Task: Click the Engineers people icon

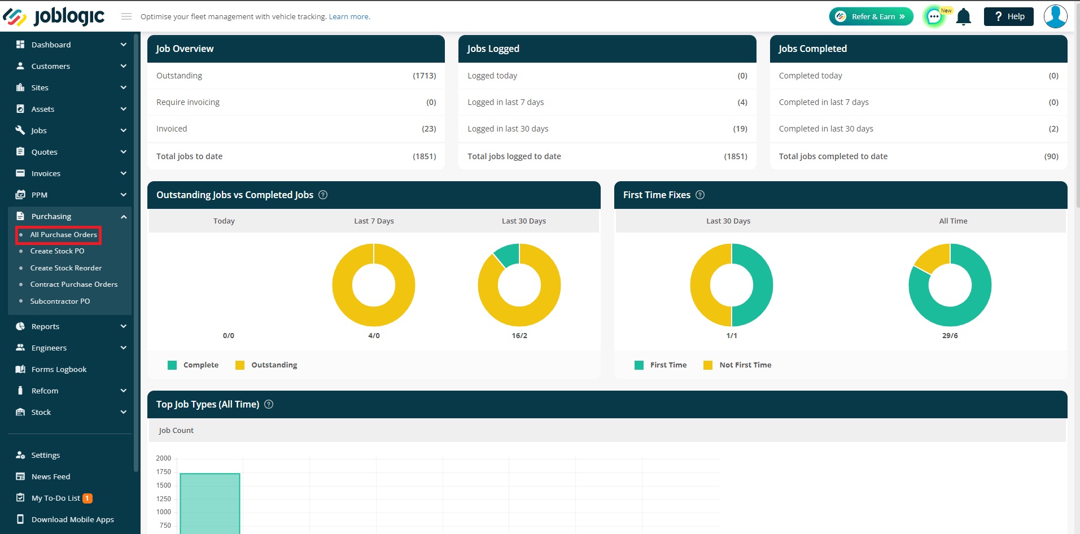Action: [x=20, y=348]
